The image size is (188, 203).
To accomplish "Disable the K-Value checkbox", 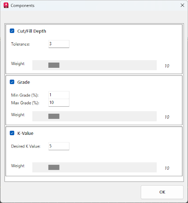I will click(12, 133).
